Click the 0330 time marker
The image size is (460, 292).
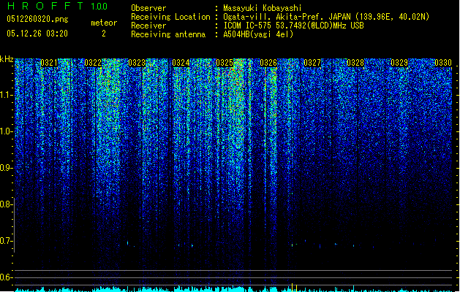(x=443, y=63)
